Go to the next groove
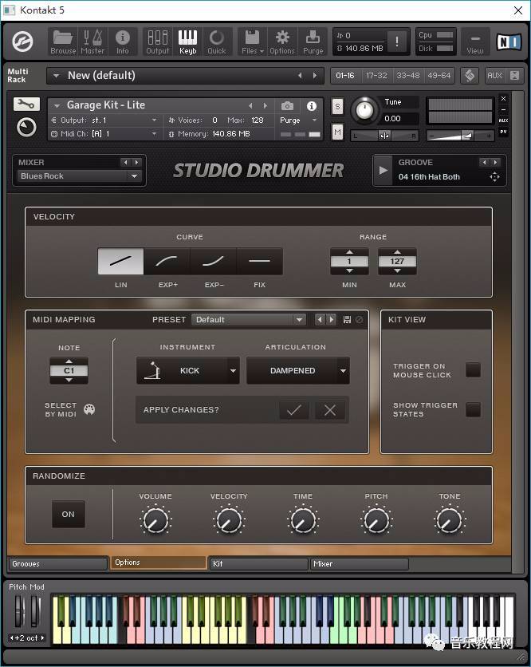The image size is (531, 667). (496, 162)
